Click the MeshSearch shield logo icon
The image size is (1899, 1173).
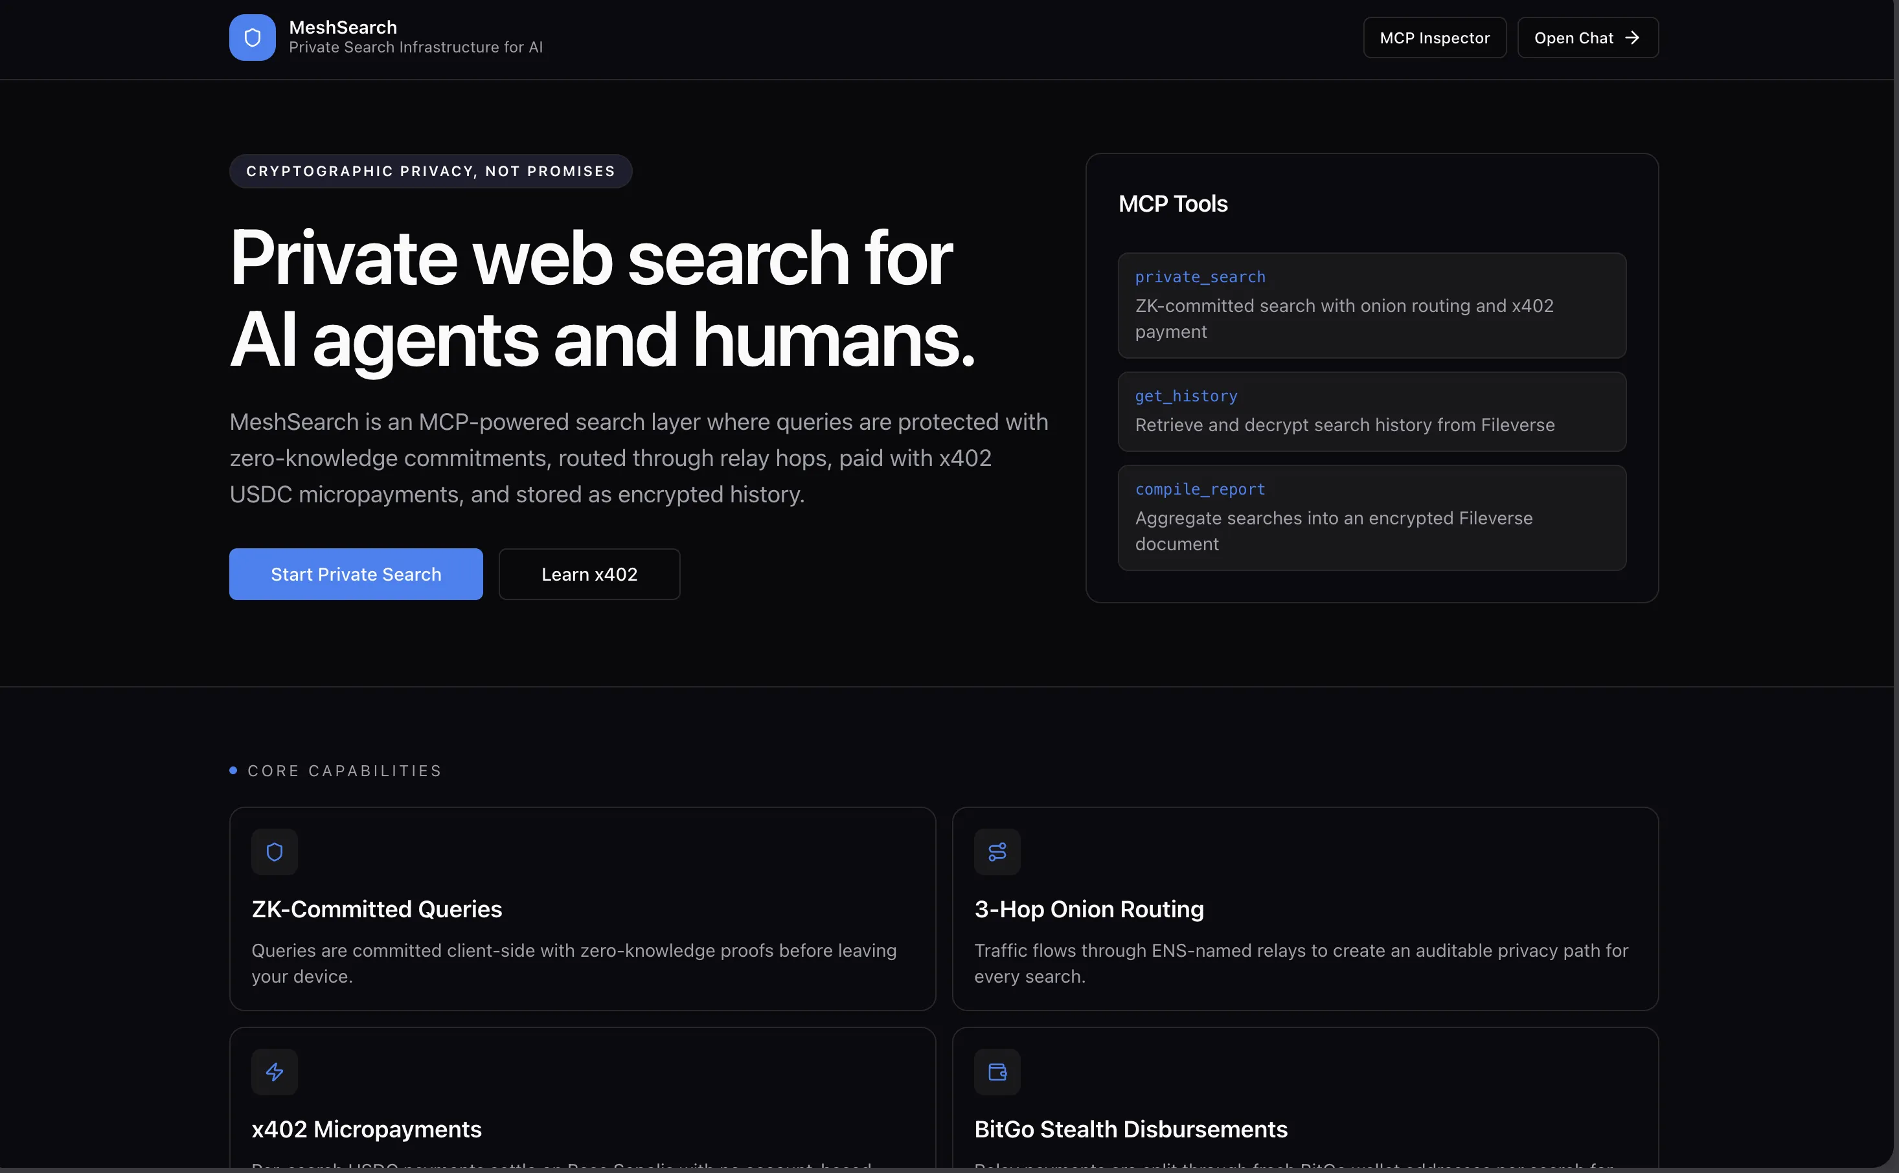[252, 36]
